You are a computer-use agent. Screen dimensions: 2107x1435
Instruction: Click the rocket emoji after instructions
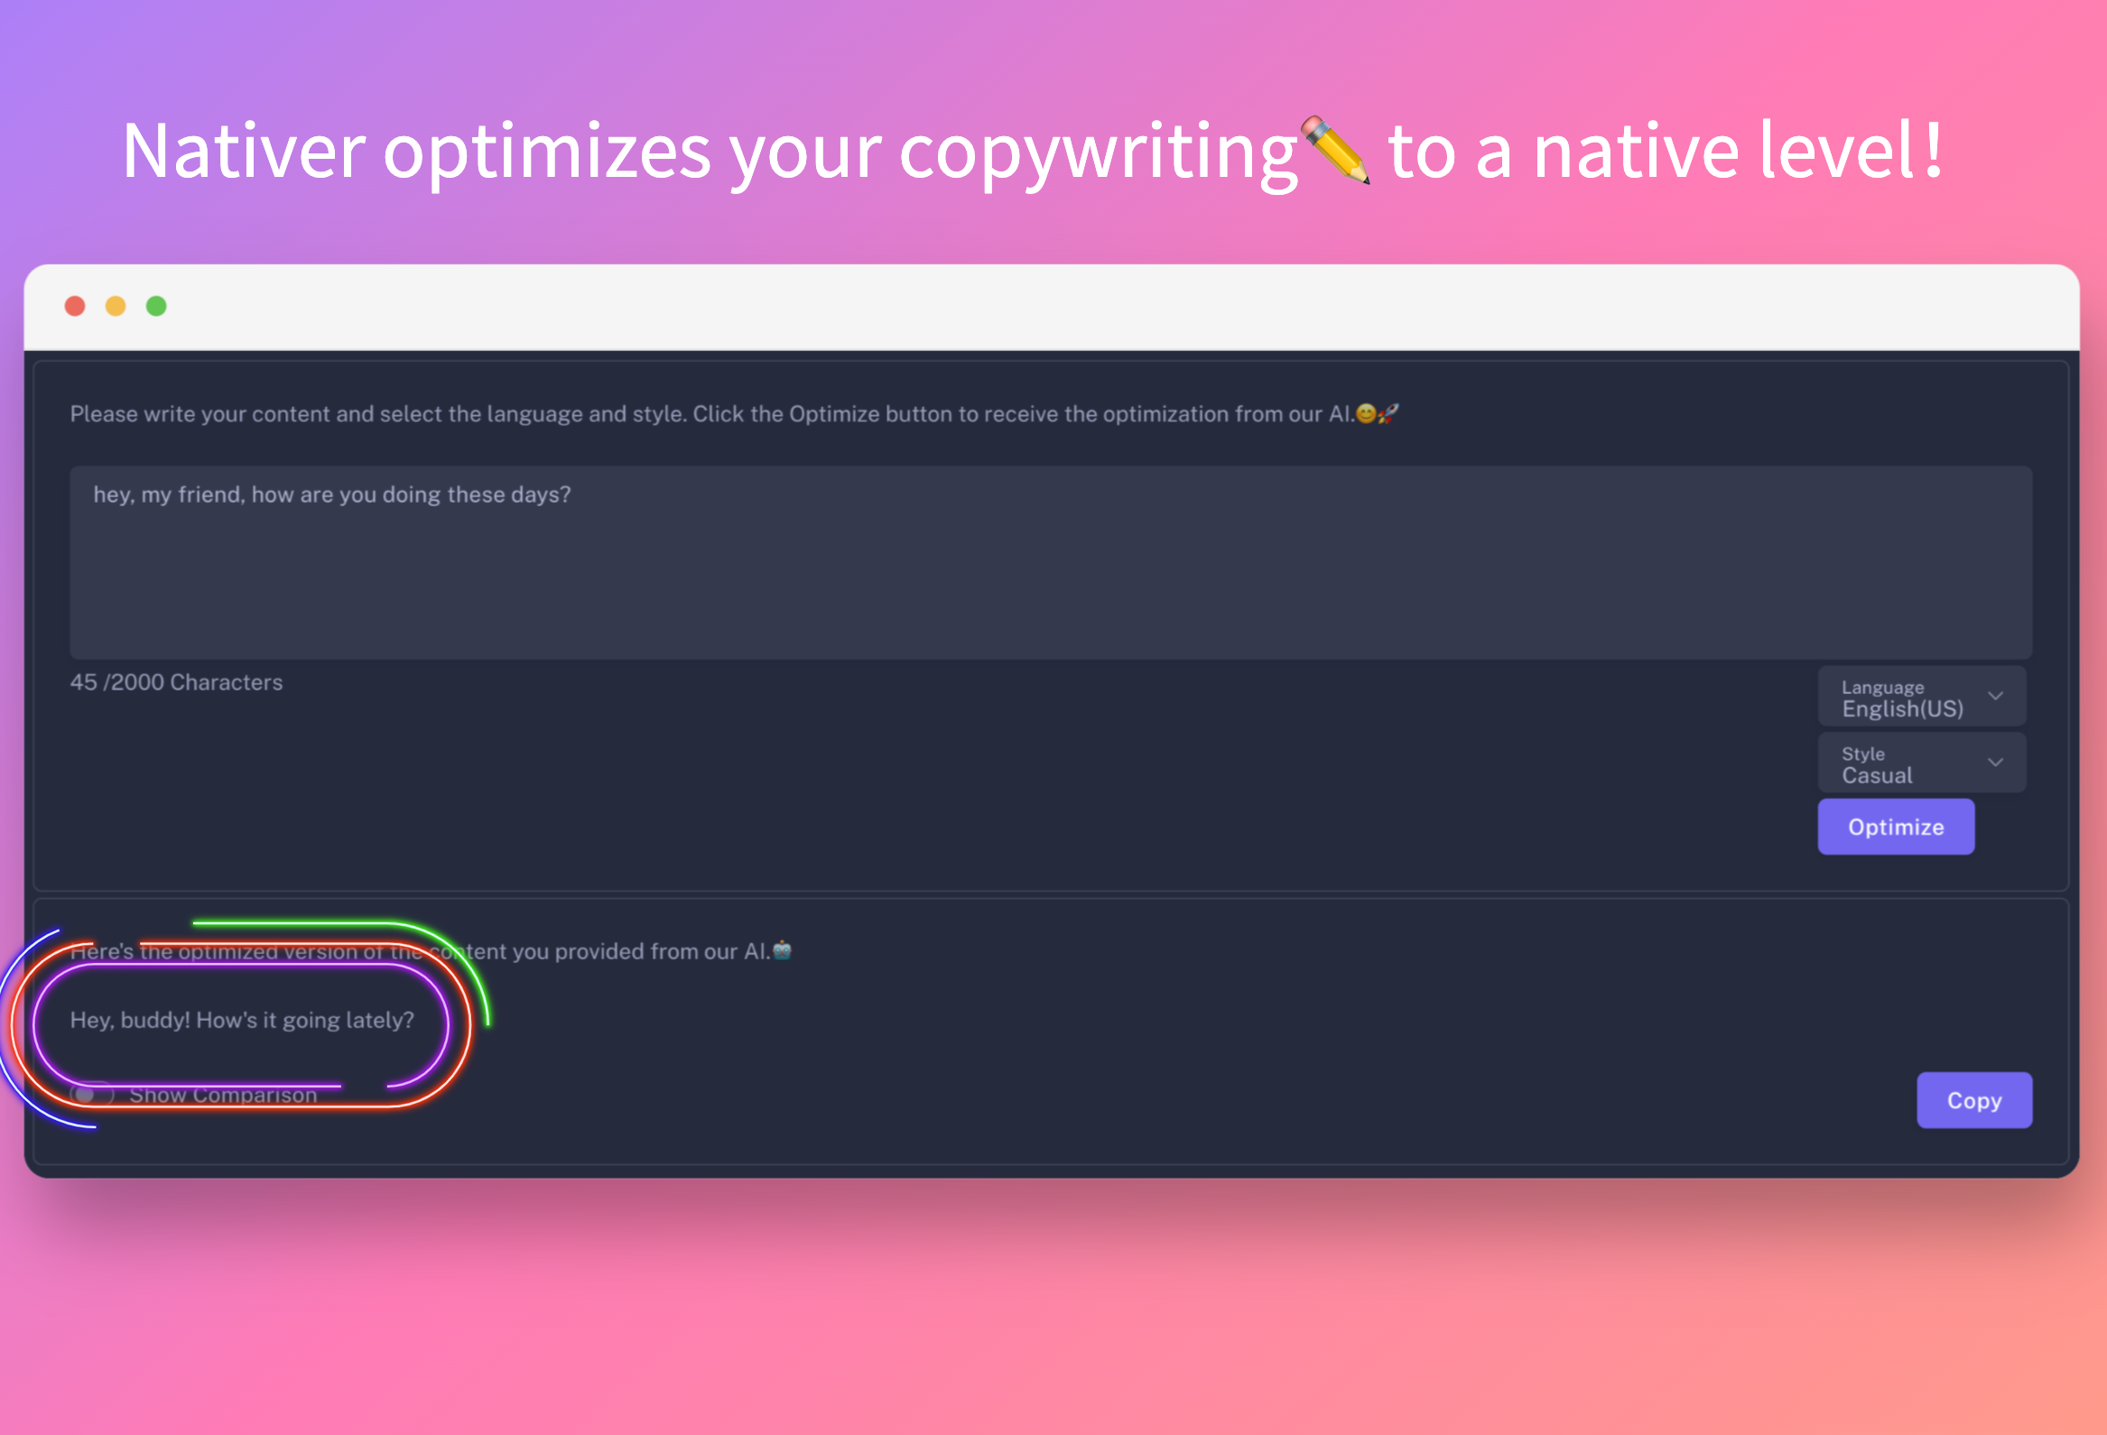[1388, 414]
